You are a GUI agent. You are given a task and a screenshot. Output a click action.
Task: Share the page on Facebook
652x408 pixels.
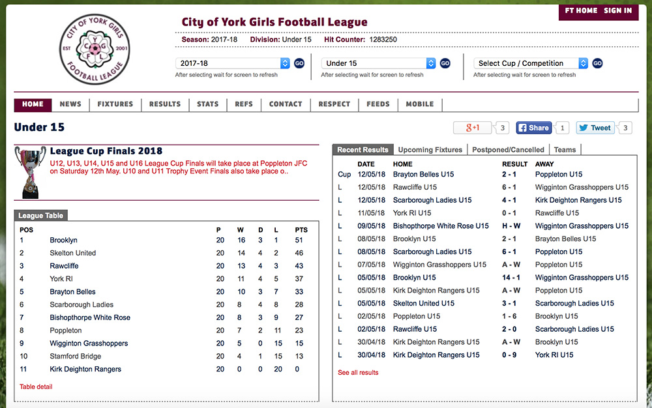pos(533,128)
